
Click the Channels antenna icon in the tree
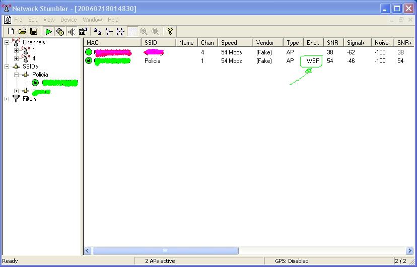coord(16,42)
